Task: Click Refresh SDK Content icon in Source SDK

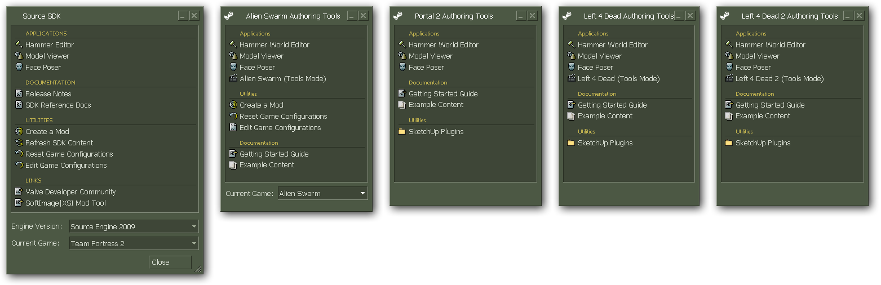Action: (19, 142)
